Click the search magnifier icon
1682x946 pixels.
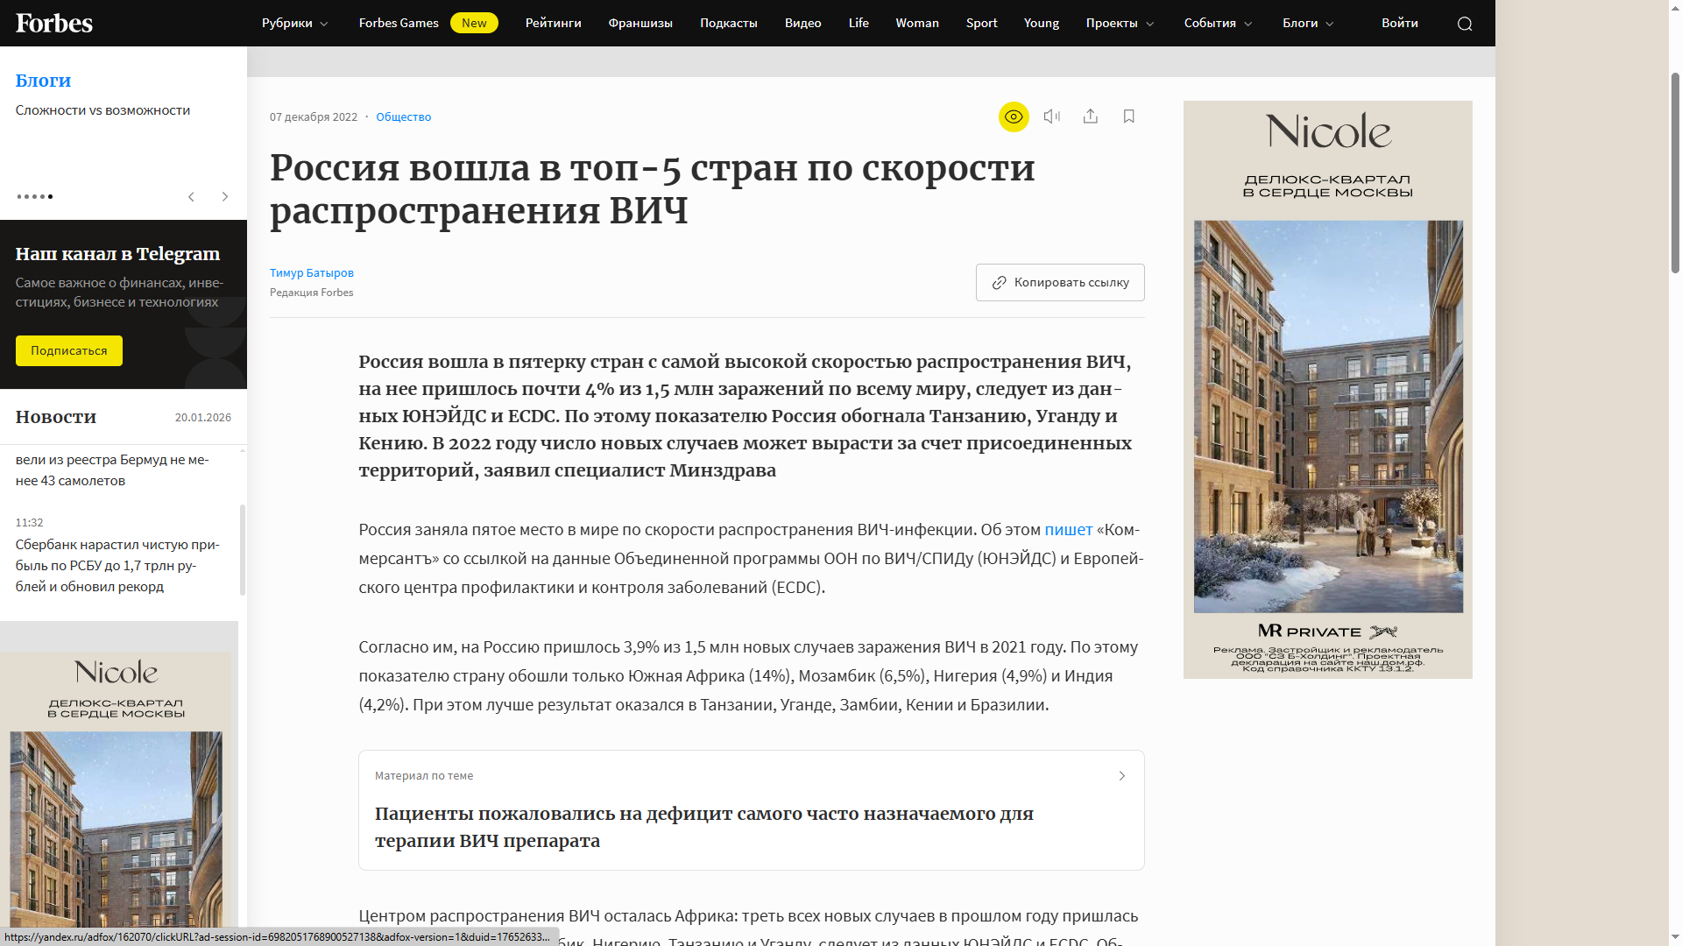[x=1465, y=24]
